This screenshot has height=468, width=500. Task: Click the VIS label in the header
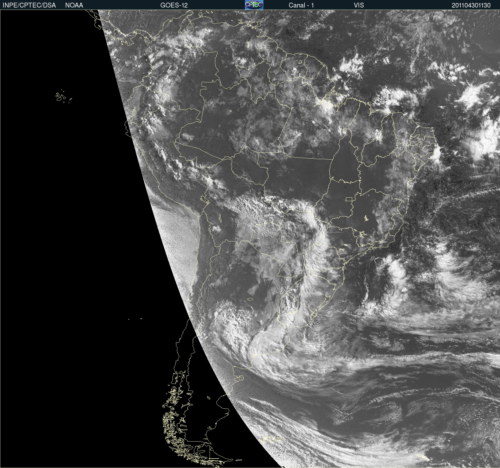click(359, 5)
